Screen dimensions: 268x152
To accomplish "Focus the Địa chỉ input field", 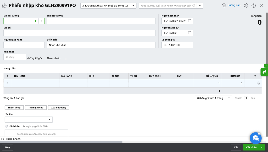I will (80, 33).
